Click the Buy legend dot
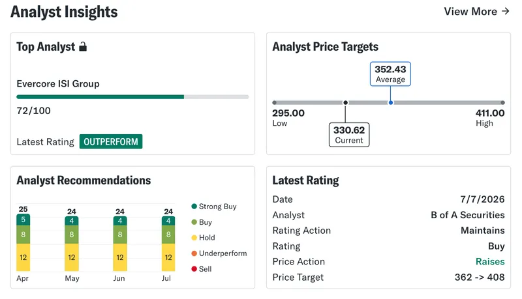This screenshot has width=522, height=299. (194, 222)
